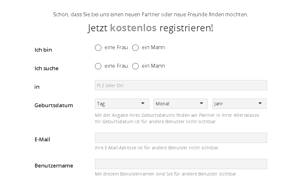Viewport: 306px width, 179px height.
Task: Select "ein Mann" for Ich bin
Action: point(135,48)
